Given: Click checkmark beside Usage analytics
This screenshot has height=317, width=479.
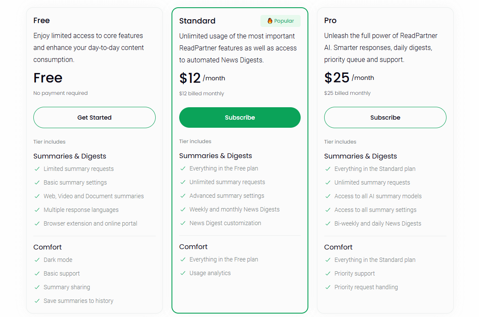Looking at the screenshot, I should (183, 273).
